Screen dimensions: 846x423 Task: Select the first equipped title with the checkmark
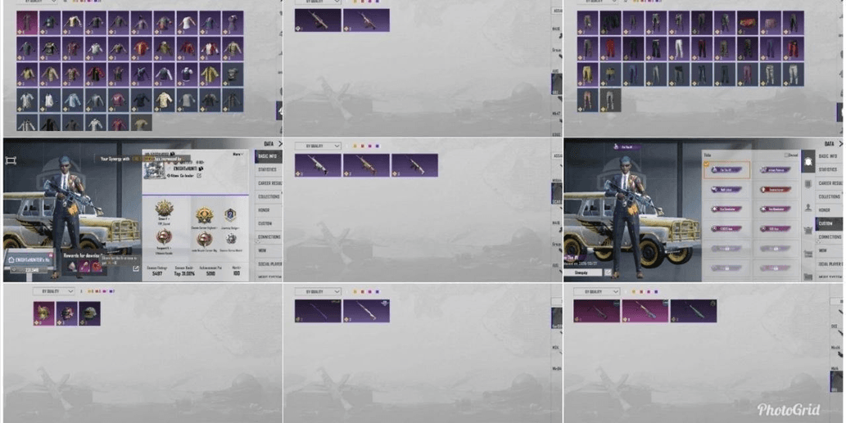[726, 169]
